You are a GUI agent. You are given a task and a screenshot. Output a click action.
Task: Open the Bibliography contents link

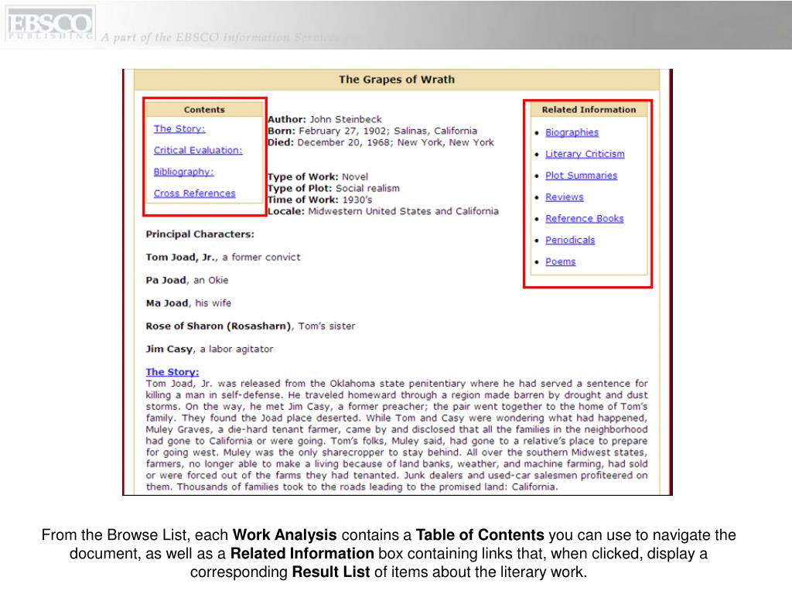coord(184,172)
